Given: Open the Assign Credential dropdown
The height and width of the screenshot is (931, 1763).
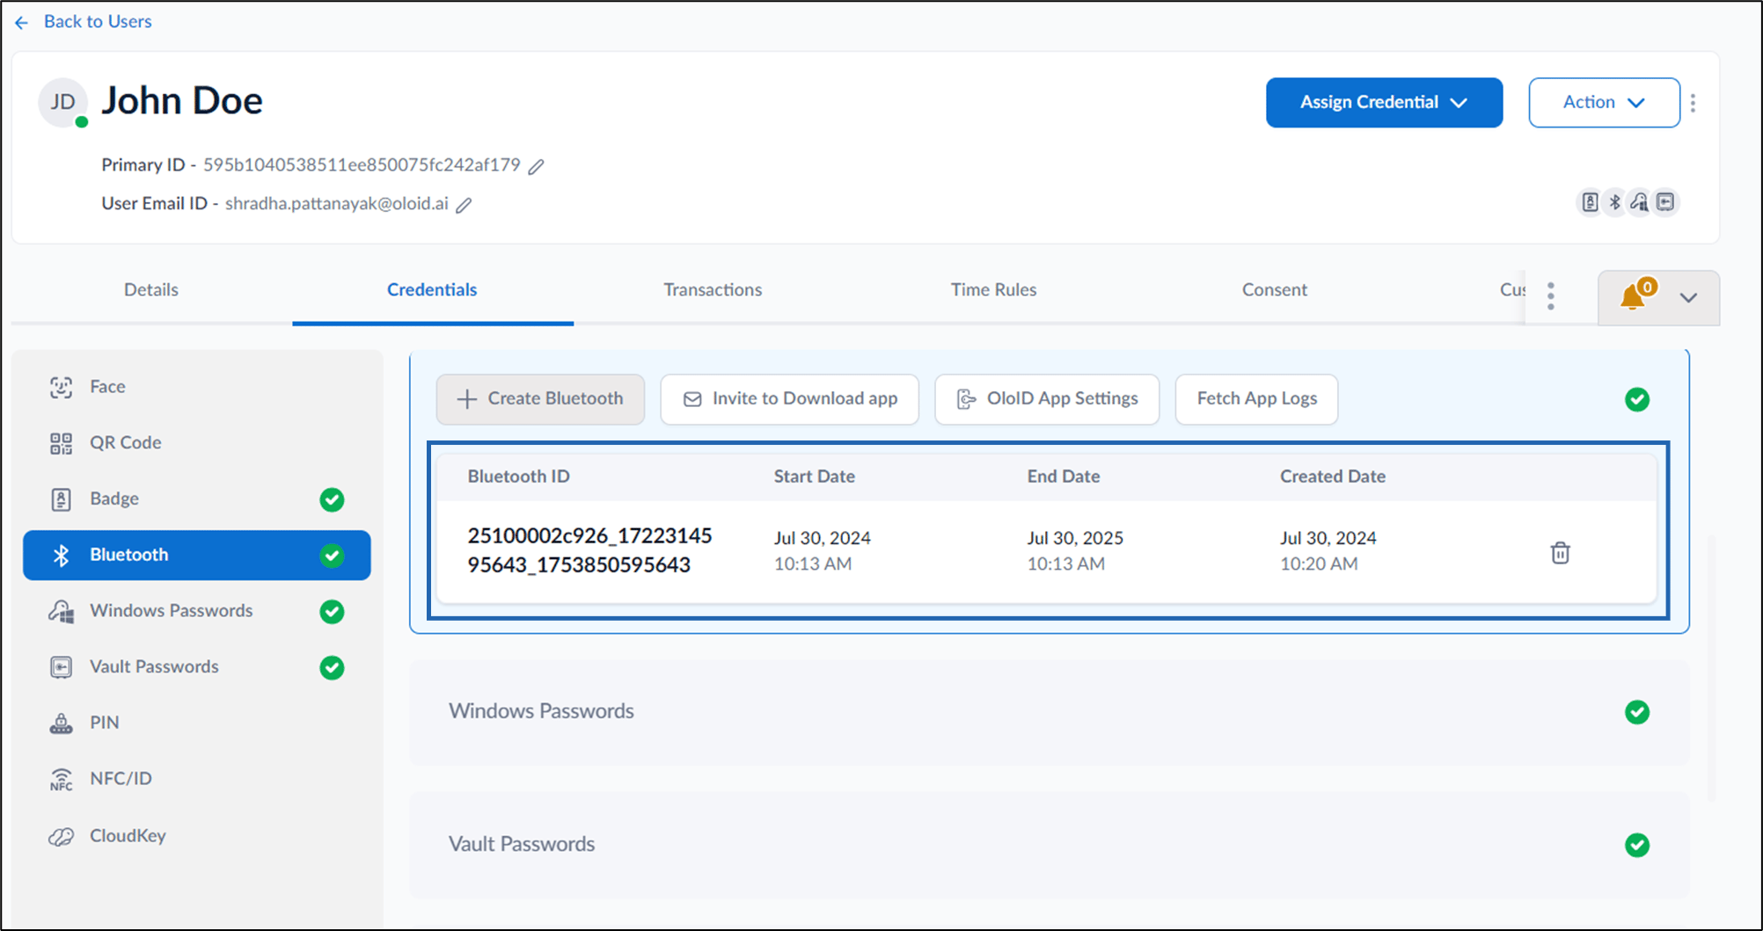Looking at the screenshot, I should [1384, 103].
